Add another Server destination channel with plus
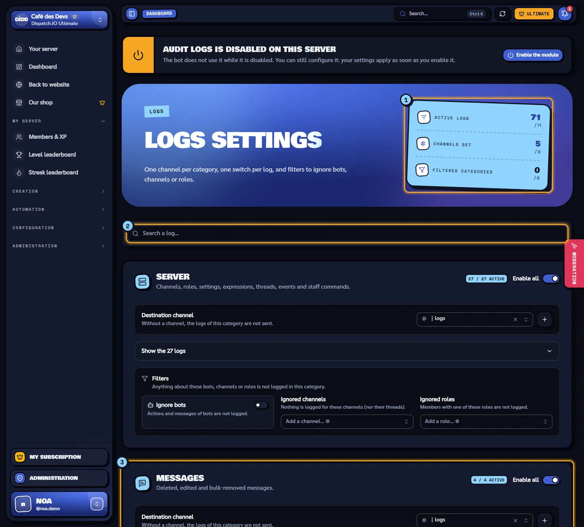This screenshot has height=527, width=584. pyautogui.click(x=545, y=319)
